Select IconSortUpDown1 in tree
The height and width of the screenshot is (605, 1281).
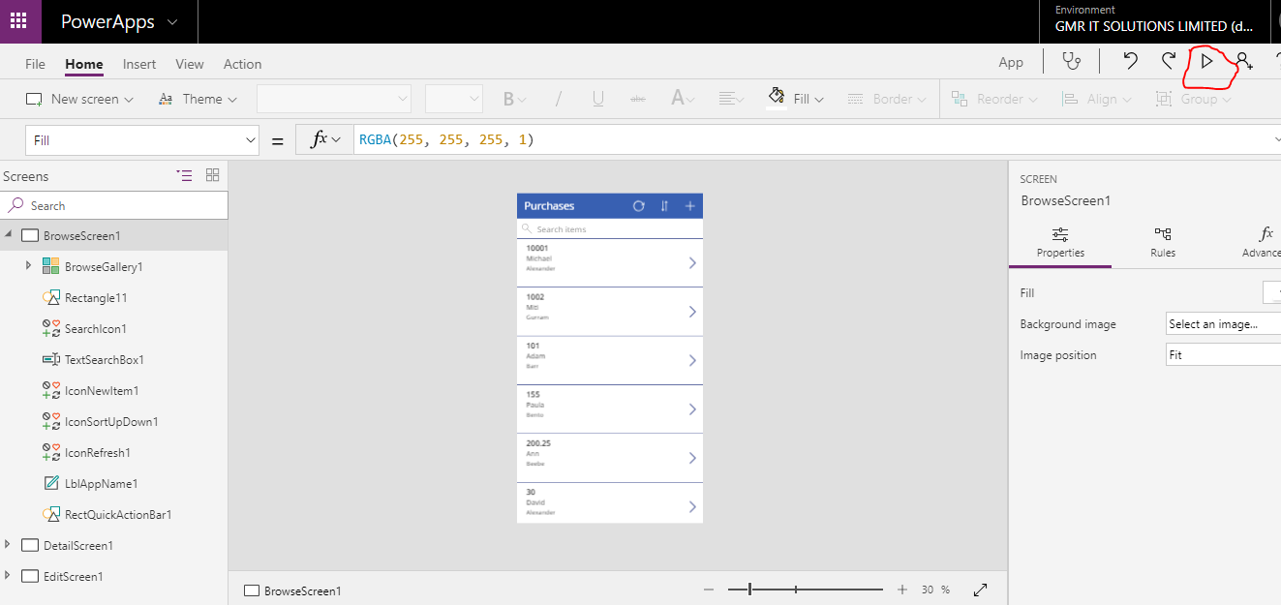click(x=110, y=421)
